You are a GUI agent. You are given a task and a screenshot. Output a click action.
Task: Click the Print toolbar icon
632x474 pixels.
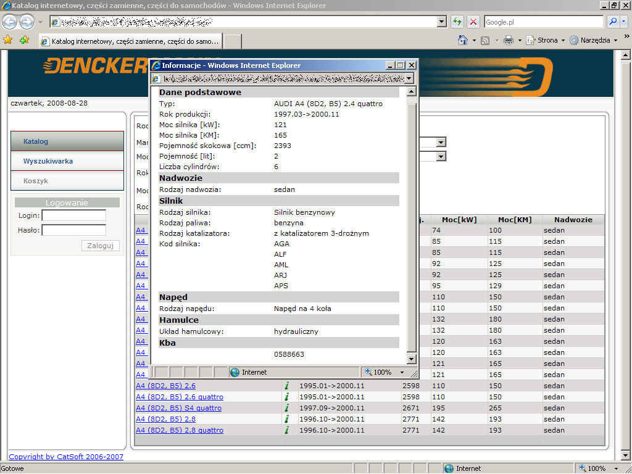(509, 40)
